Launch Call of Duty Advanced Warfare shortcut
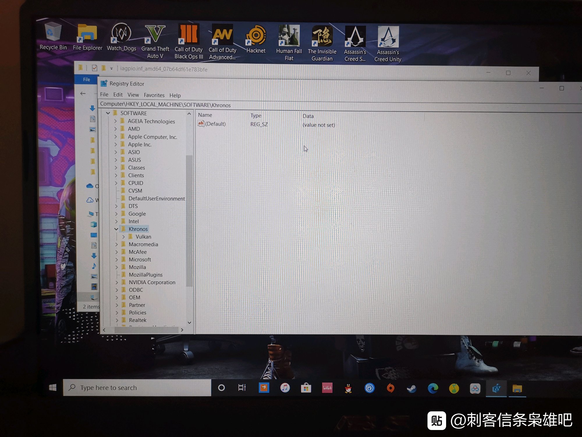The width and height of the screenshot is (582, 437). click(x=222, y=42)
